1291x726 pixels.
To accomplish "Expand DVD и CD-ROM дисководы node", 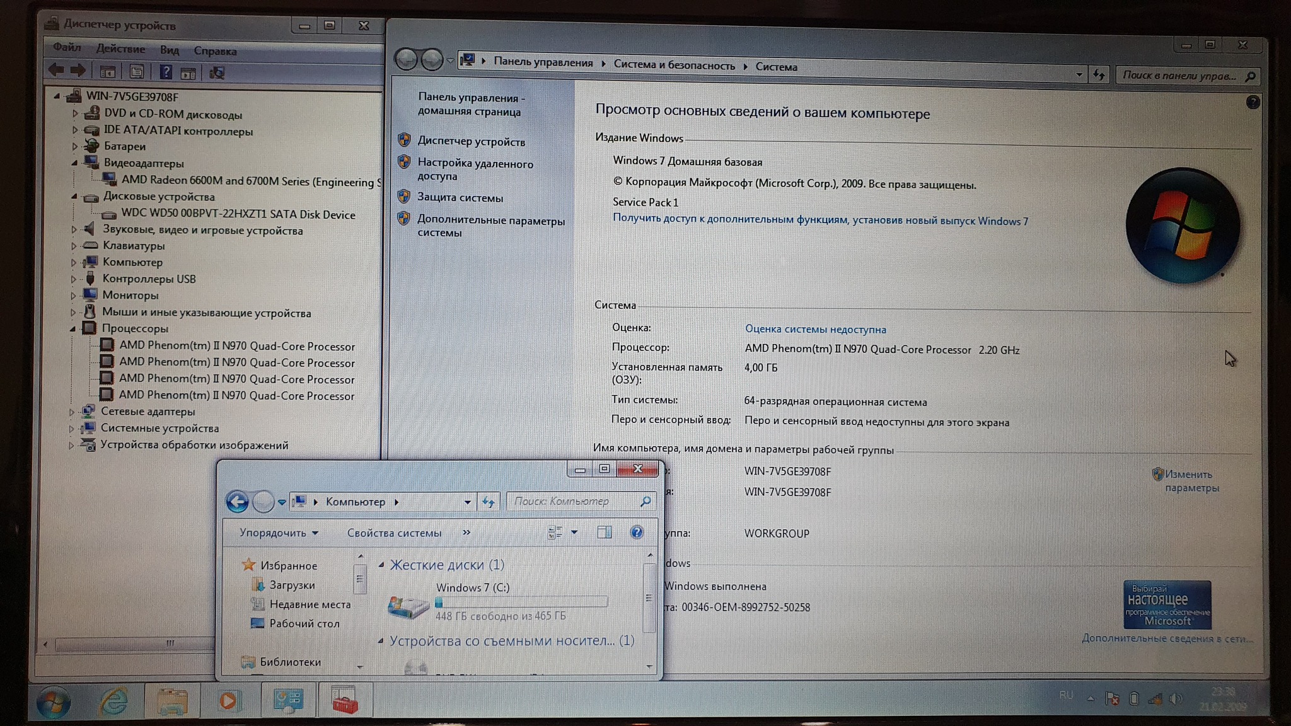I will [75, 114].
